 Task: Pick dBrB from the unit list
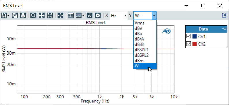click(x=145, y=44)
